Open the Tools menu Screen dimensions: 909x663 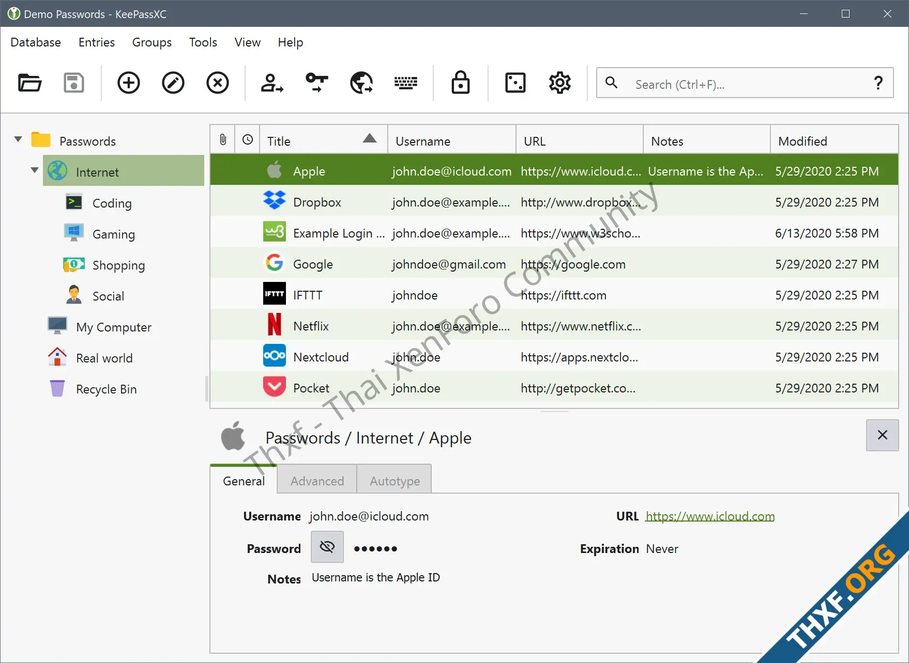click(x=203, y=42)
